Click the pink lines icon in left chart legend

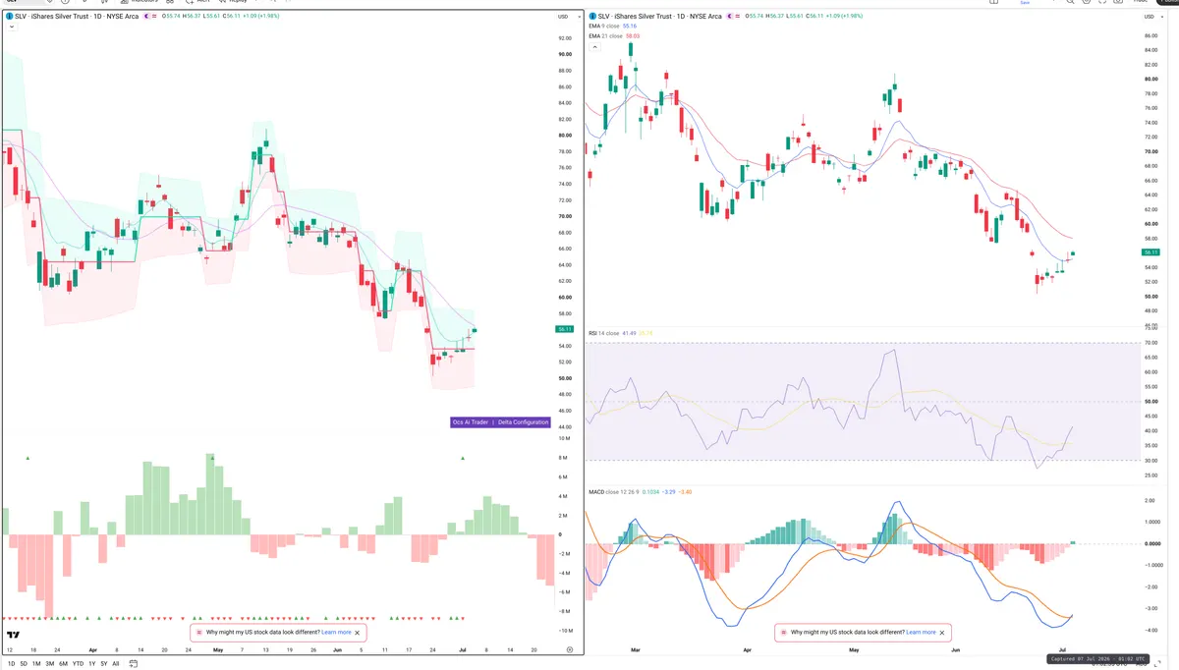coord(154,16)
